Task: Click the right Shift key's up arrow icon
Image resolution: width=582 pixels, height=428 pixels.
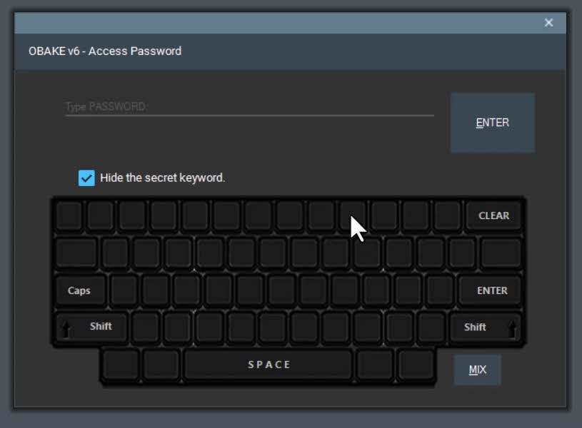Action: point(512,329)
